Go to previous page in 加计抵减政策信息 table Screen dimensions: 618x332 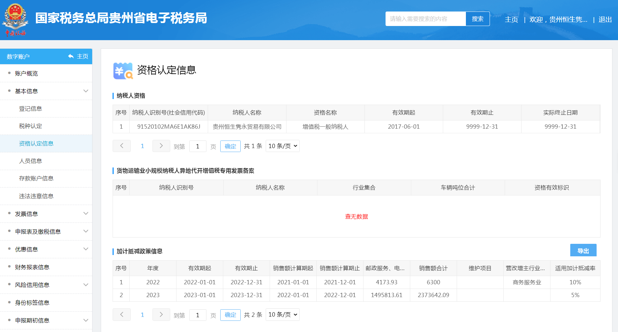[x=121, y=315]
